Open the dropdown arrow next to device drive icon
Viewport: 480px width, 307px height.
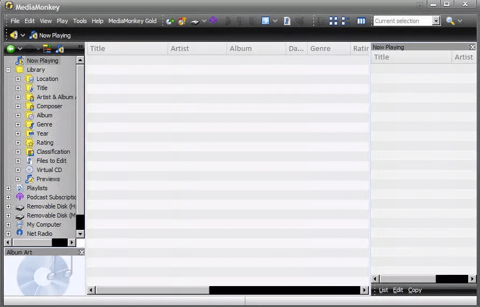(x=204, y=21)
